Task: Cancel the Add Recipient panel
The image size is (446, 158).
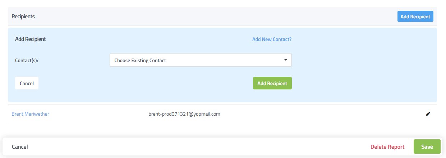Action: 27,83
